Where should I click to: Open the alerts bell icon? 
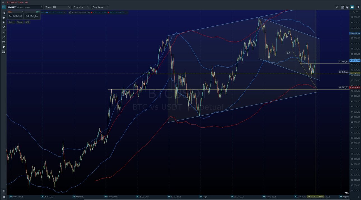[x=4, y=22]
